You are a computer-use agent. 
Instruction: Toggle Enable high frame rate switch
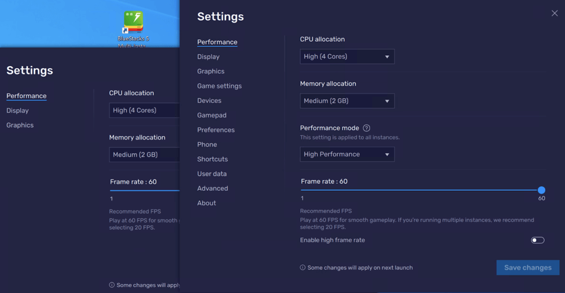click(537, 240)
